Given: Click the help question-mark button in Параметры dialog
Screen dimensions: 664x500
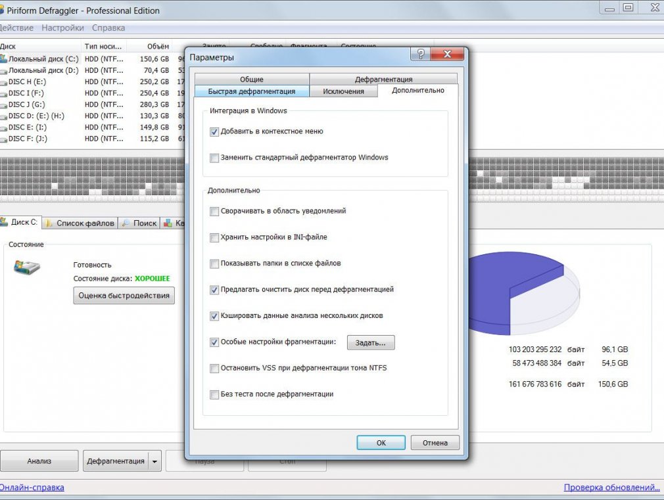Looking at the screenshot, I should [x=421, y=54].
